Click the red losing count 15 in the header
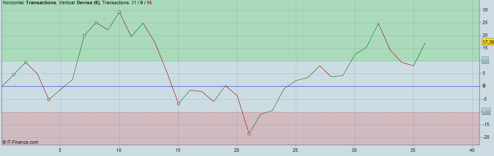This screenshot has height=156, width=494. pyautogui.click(x=149, y=3)
